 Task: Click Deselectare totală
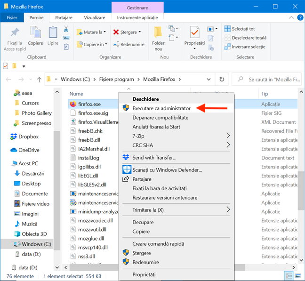point(245,38)
